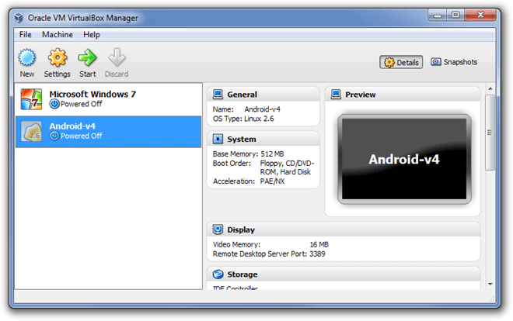The image size is (513, 321).
Task: Open the Help menu
Action: 91,35
